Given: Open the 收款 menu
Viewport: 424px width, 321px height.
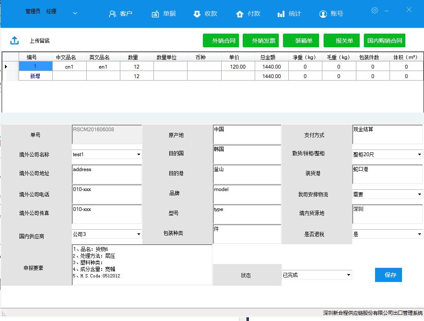Looking at the screenshot, I should coord(211,14).
